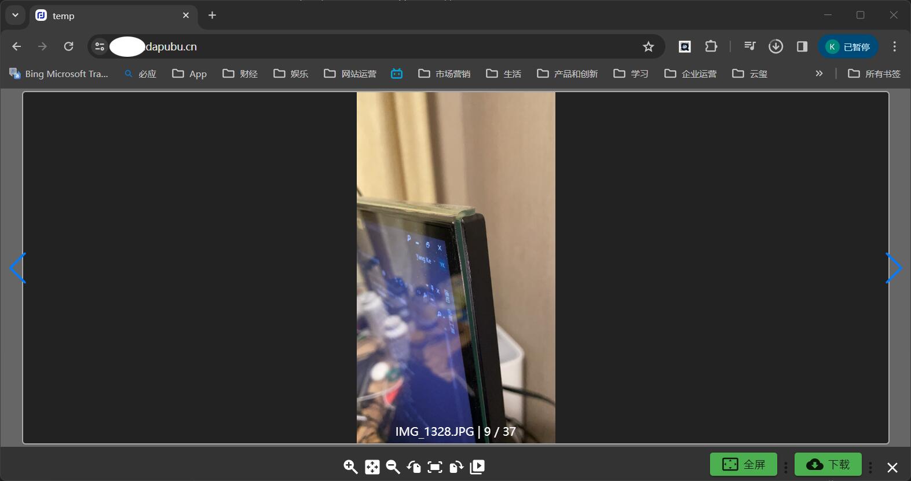Image resolution: width=911 pixels, height=481 pixels.
Task: Open the Bing Microsoft Translator bookmark
Action: [x=58, y=74]
